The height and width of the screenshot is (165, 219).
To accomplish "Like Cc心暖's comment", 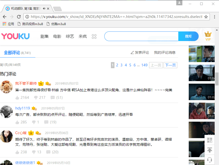I will (x=17, y=152).
